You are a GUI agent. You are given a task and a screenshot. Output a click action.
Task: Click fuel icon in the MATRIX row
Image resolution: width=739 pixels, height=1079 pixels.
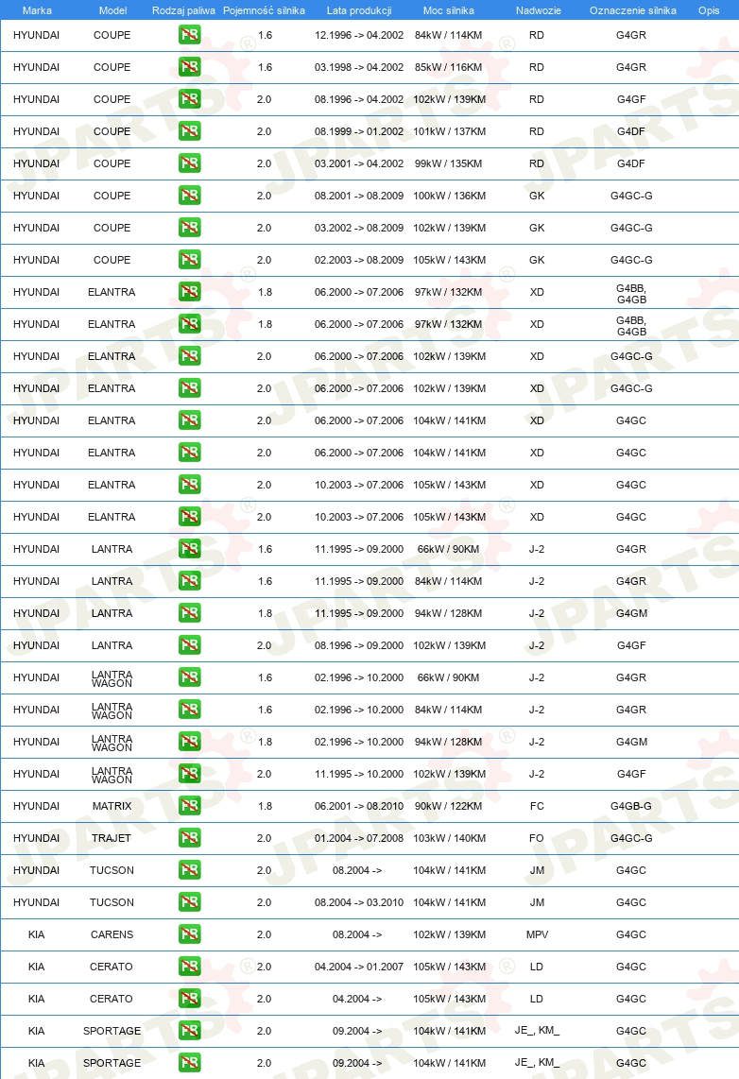[x=189, y=805]
